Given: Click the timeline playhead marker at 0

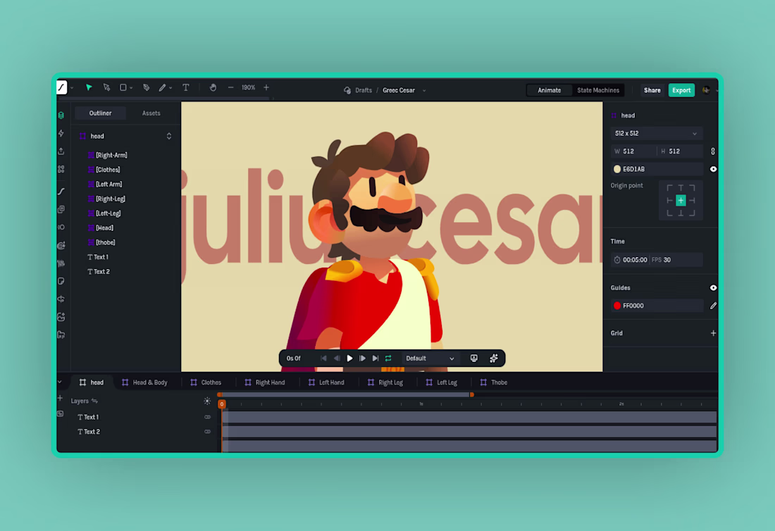Looking at the screenshot, I should [222, 404].
